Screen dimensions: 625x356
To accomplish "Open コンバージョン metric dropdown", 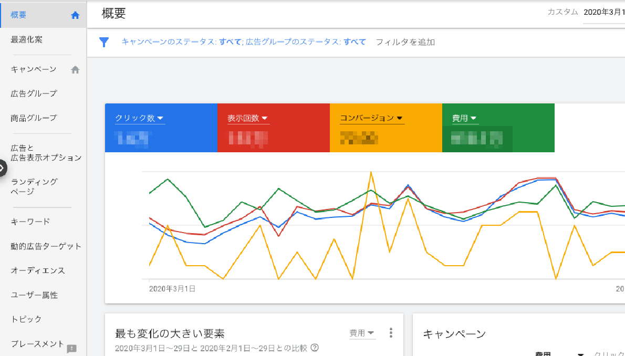I will (x=371, y=118).
